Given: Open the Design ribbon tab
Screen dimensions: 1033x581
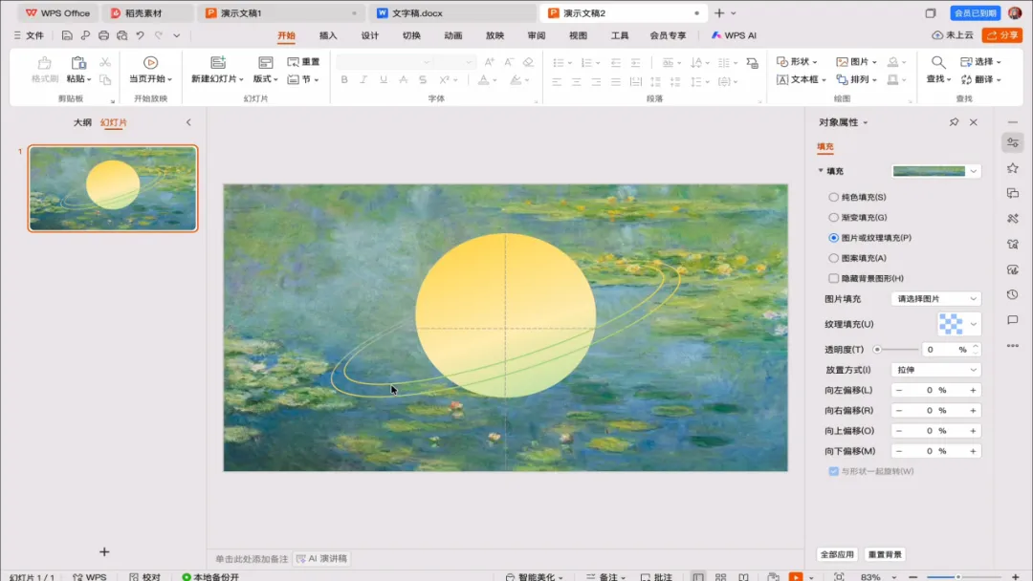Looking at the screenshot, I should click(x=369, y=35).
